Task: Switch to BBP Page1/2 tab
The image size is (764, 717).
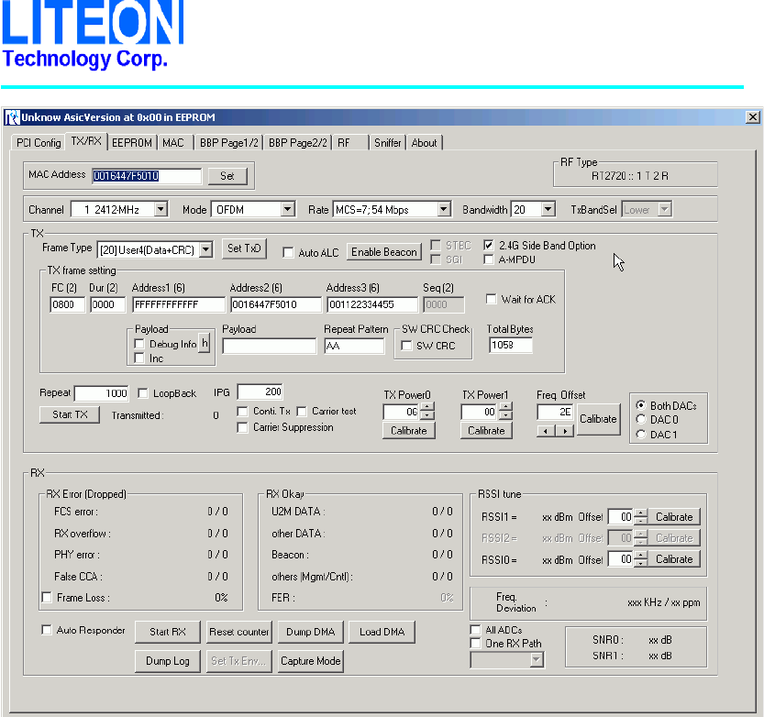Action: click(228, 143)
